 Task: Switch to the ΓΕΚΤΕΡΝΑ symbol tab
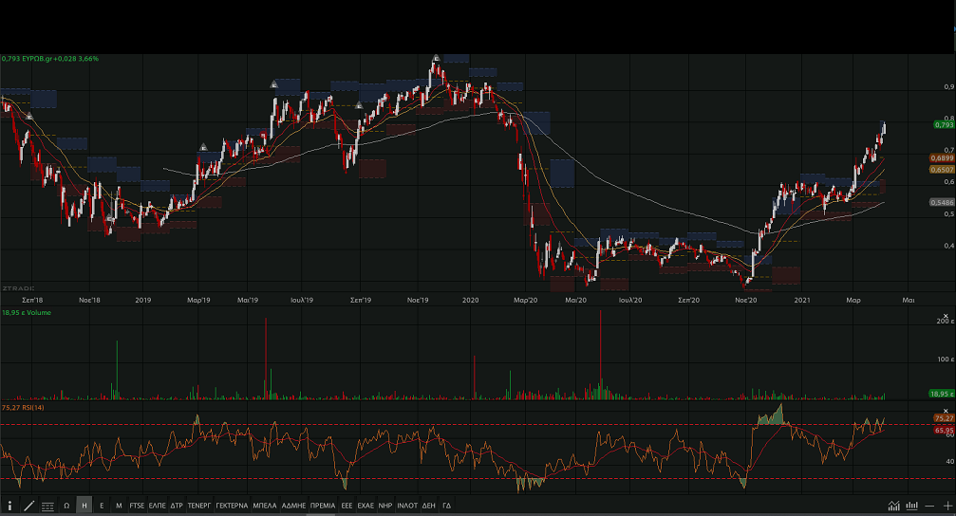232,506
